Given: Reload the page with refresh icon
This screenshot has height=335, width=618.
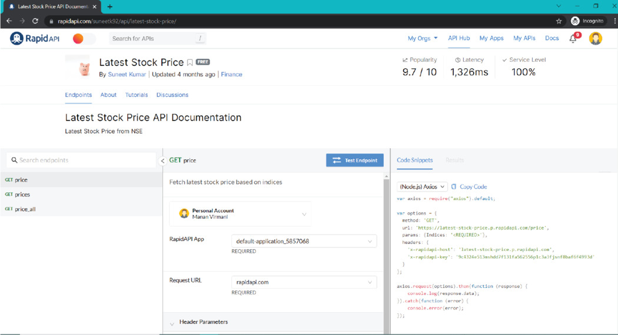Looking at the screenshot, I should click(35, 21).
